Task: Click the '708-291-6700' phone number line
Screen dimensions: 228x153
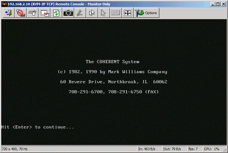Action: coord(114,92)
